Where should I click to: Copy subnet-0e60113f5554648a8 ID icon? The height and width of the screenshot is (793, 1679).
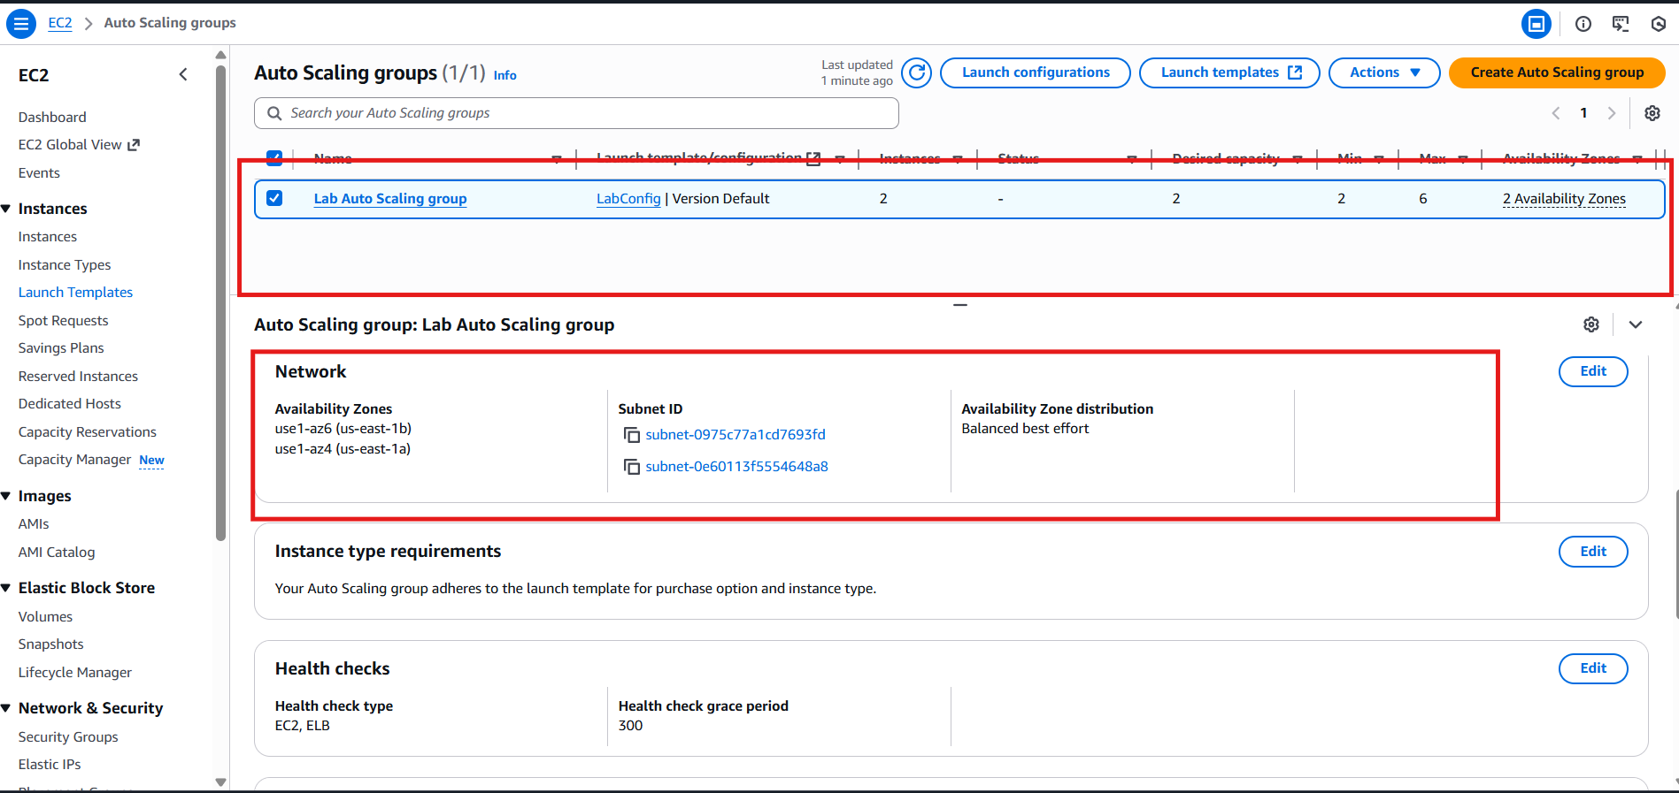click(x=632, y=467)
